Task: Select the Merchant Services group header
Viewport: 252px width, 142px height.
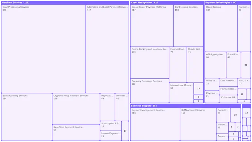Action: [65, 3]
